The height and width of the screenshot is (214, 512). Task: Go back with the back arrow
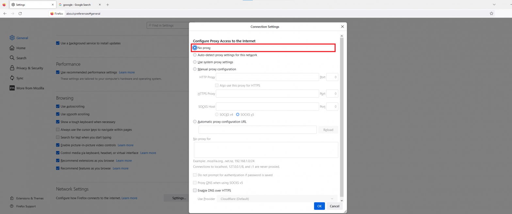(x=5, y=13)
